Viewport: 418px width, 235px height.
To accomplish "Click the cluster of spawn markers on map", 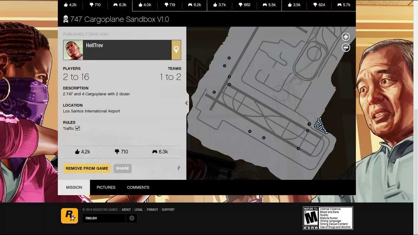I will tap(320, 126).
